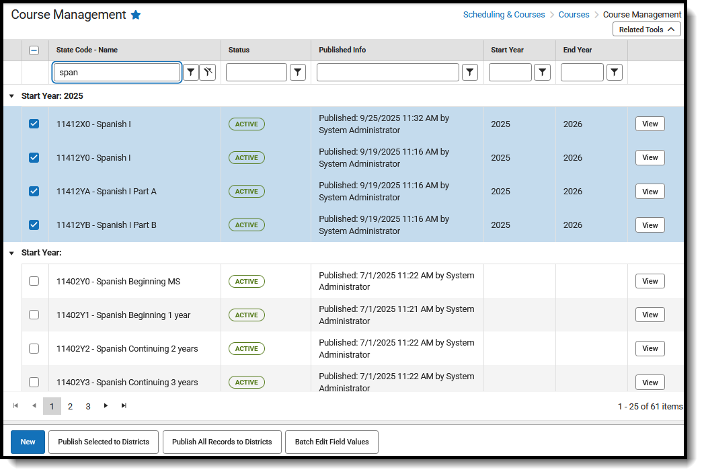Create a course with the New button
Screen dimensions: 704x476
(x=28, y=442)
